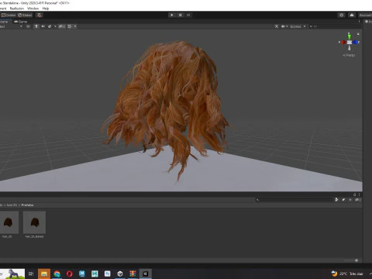This screenshot has height=279, width=372.
Task: Toggle Scene lighting with the lightbulb icon
Action: (x=36, y=26)
